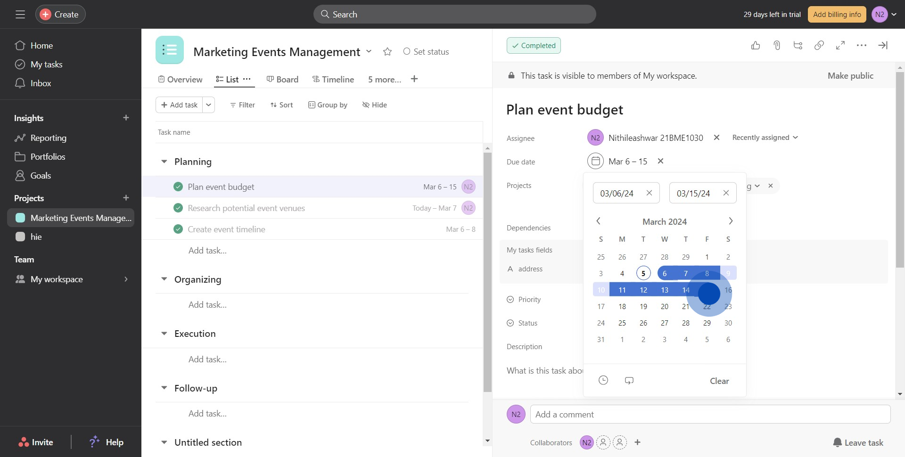
Task: Star the Marketing Events Management project
Action: coord(387,52)
